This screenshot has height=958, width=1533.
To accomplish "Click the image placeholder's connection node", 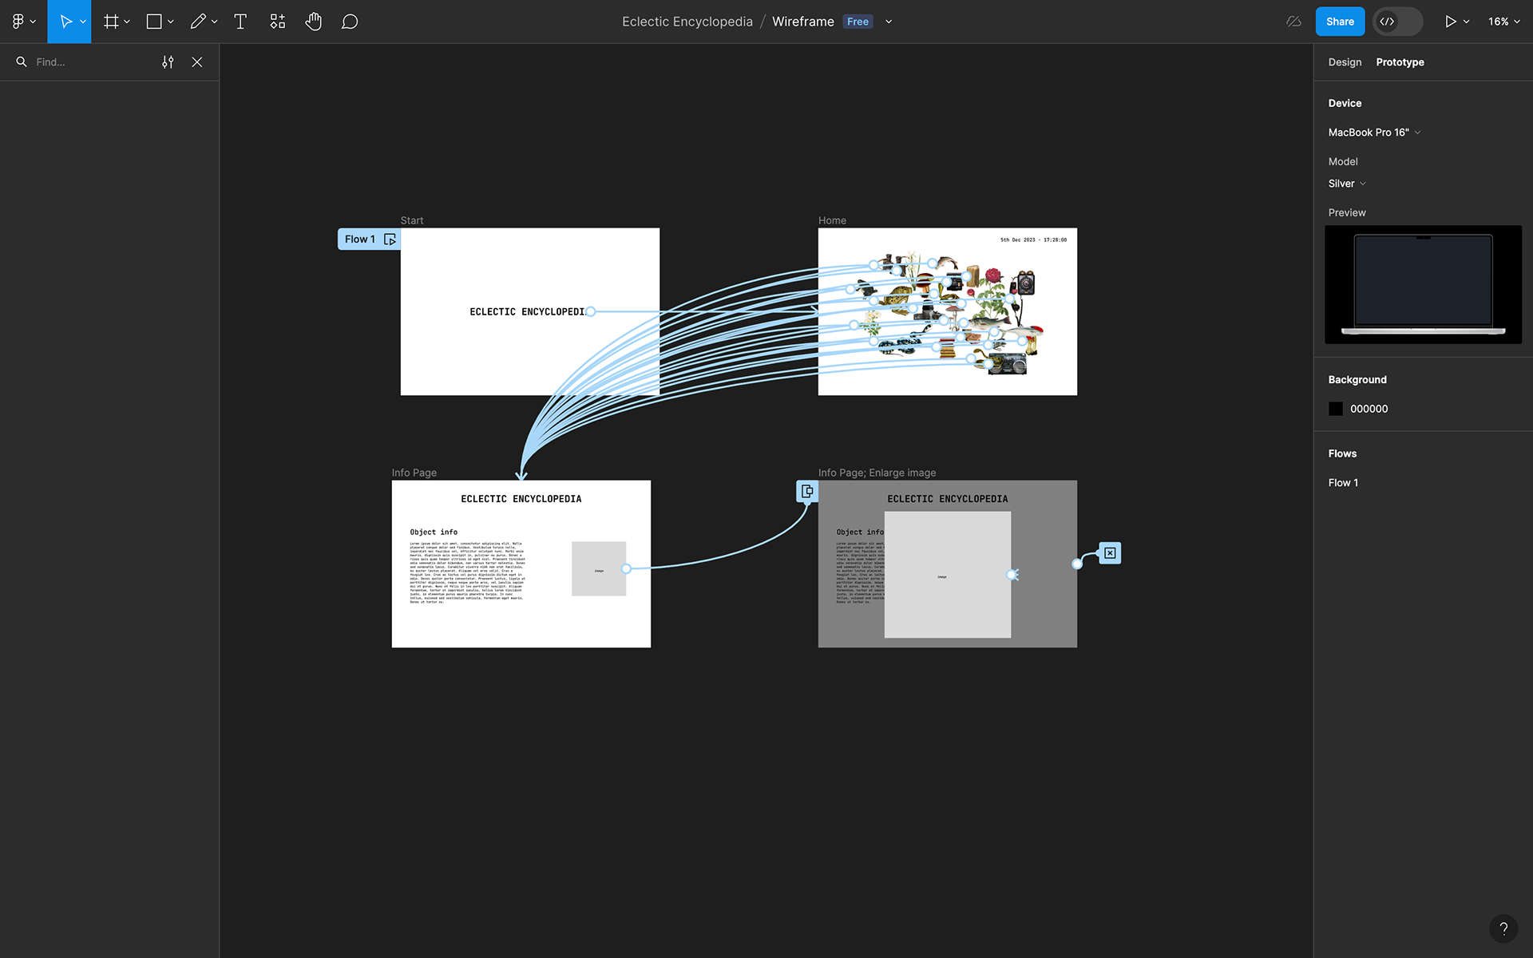I will [627, 568].
